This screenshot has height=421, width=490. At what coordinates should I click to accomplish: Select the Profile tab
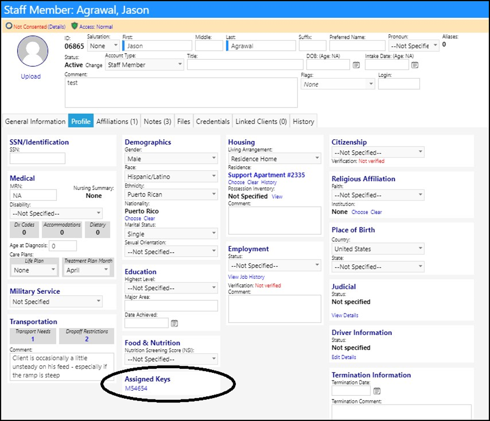point(80,121)
